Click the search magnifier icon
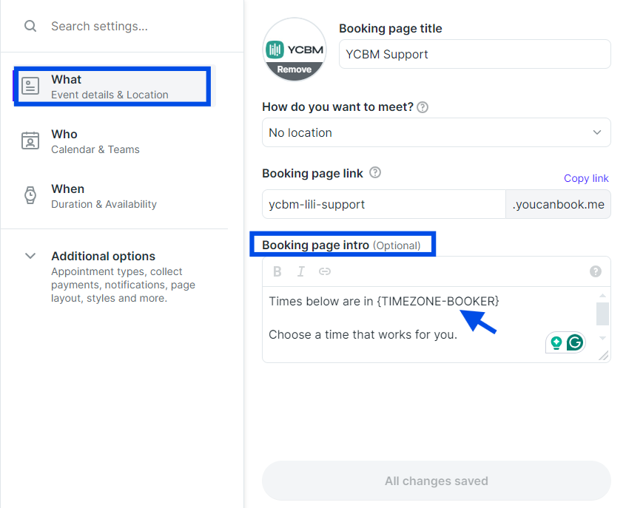 tap(30, 27)
